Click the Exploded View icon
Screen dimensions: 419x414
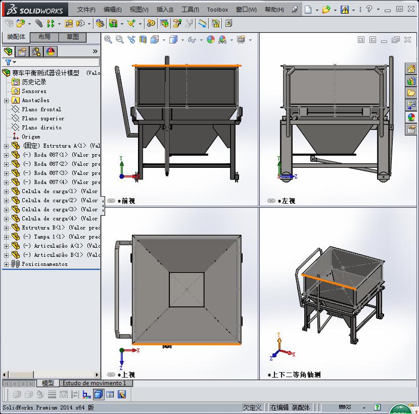[177, 24]
